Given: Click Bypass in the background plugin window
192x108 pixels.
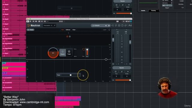Looking at the screenshot, I should tap(123, 1).
